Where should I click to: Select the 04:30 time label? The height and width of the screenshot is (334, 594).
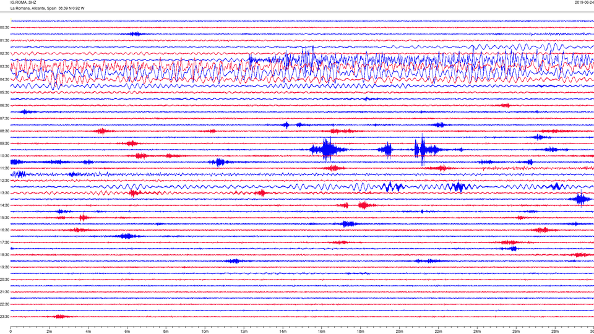(4, 80)
